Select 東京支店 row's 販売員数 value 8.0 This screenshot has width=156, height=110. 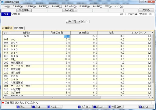(84, 69)
